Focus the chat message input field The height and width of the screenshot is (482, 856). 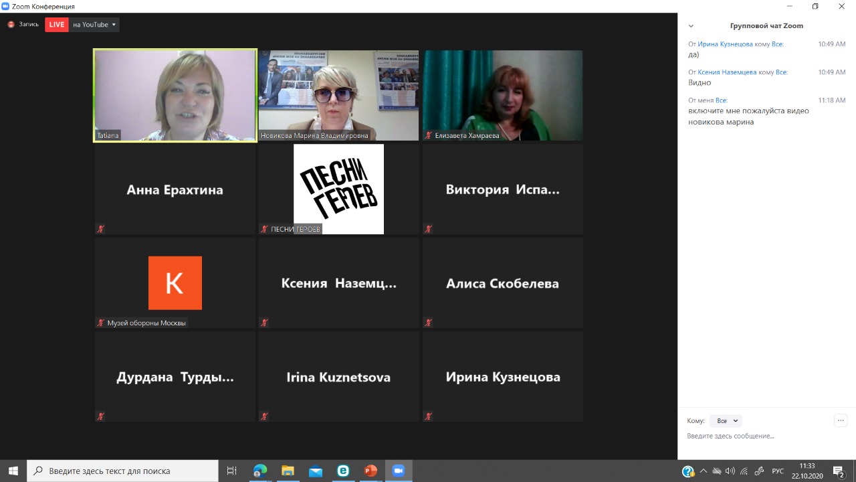(762, 436)
